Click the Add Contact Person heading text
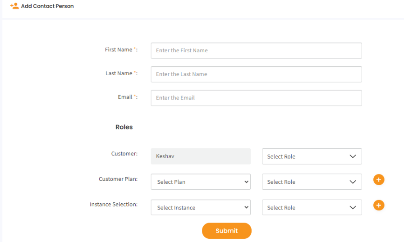Image resolution: width=404 pixels, height=242 pixels. tap(47, 6)
